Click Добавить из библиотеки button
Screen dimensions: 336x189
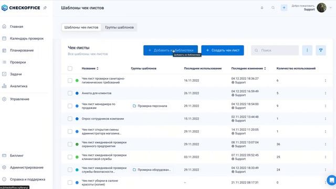click(171, 50)
